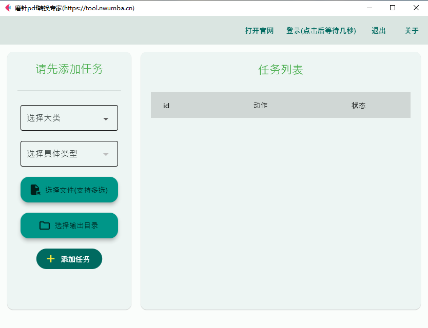Minimize the 磨针pdf转换专家 window
The height and width of the screenshot is (328, 428).
coord(369,8)
